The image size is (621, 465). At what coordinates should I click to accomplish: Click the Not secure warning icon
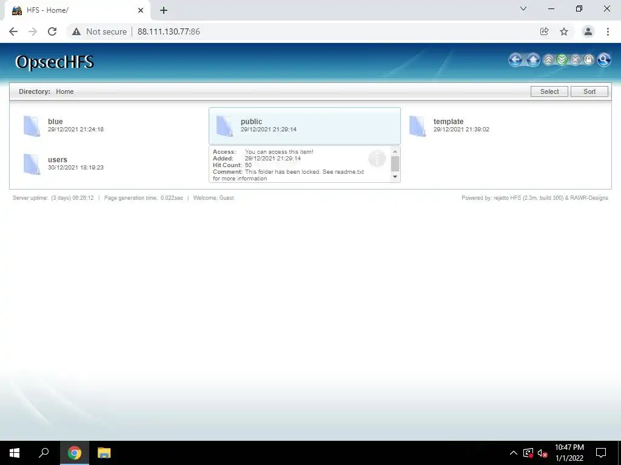pos(76,31)
